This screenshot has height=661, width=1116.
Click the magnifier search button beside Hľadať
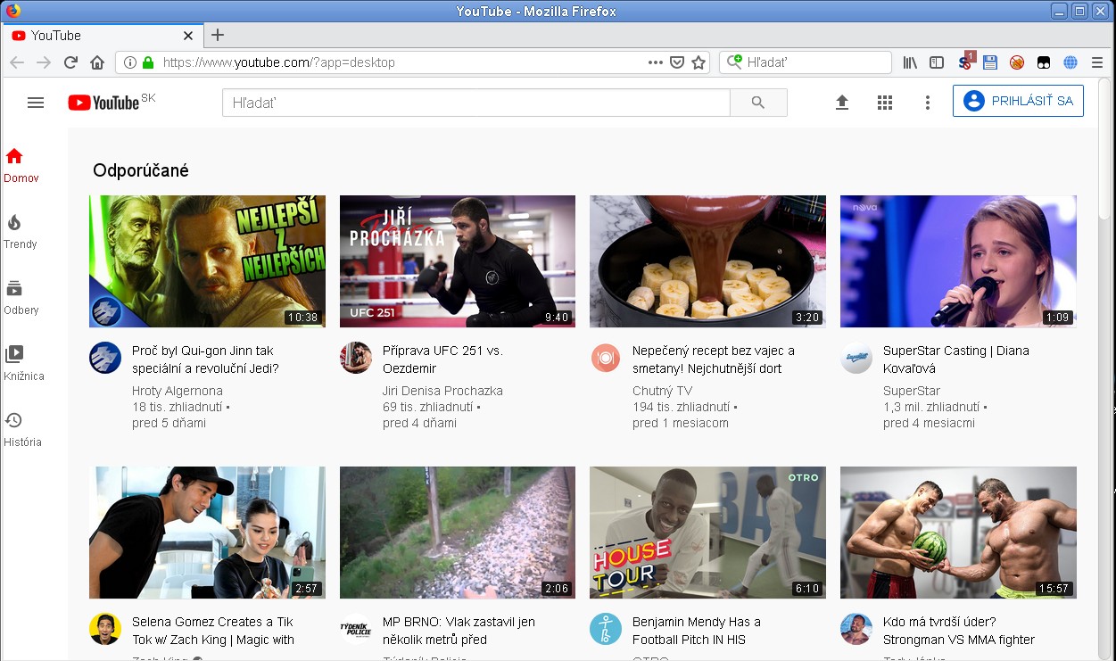pos(758,103)
